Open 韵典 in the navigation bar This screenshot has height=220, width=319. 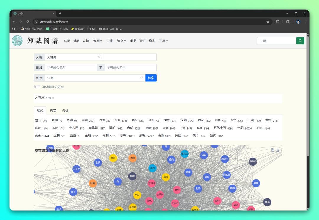point(152,41)
